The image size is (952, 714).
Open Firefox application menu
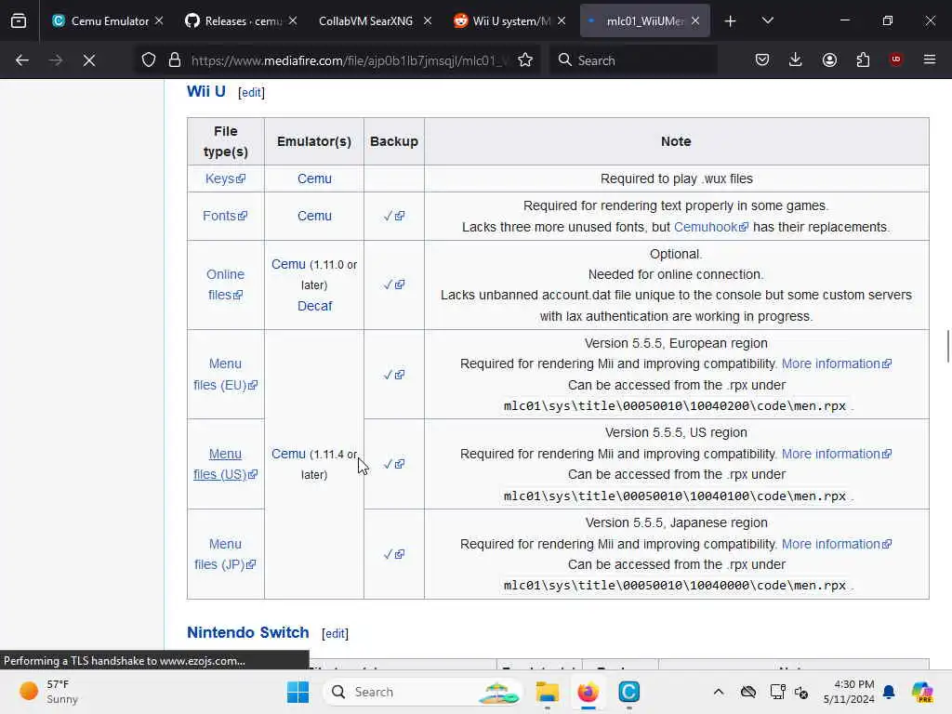point(930,59)
